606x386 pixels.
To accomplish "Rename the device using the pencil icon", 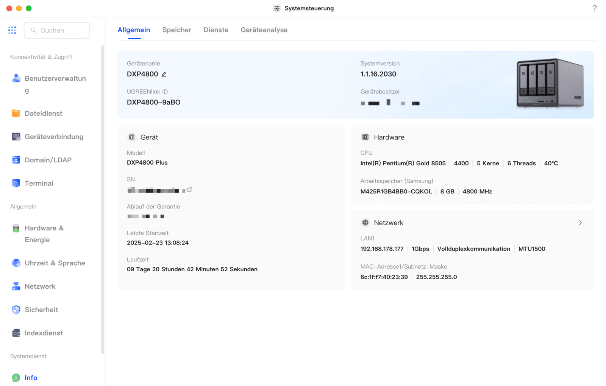I will tap(164, 74).
